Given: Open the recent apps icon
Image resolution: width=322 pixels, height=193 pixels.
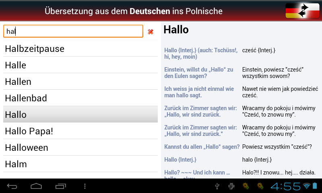Looking at the screenshot, I should (61, 186).
